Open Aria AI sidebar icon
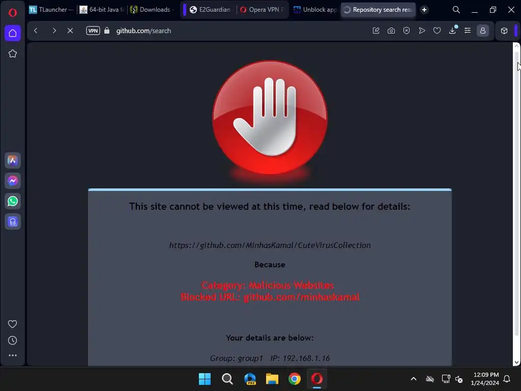Screen dimensions: 521x391 [x=13, y=160]
